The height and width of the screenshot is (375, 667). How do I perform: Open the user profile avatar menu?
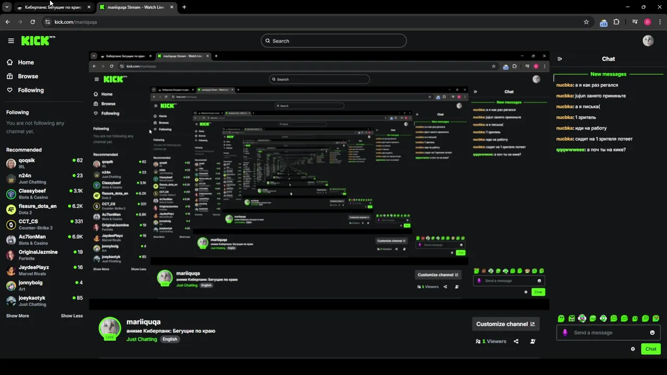pos(648,41)
